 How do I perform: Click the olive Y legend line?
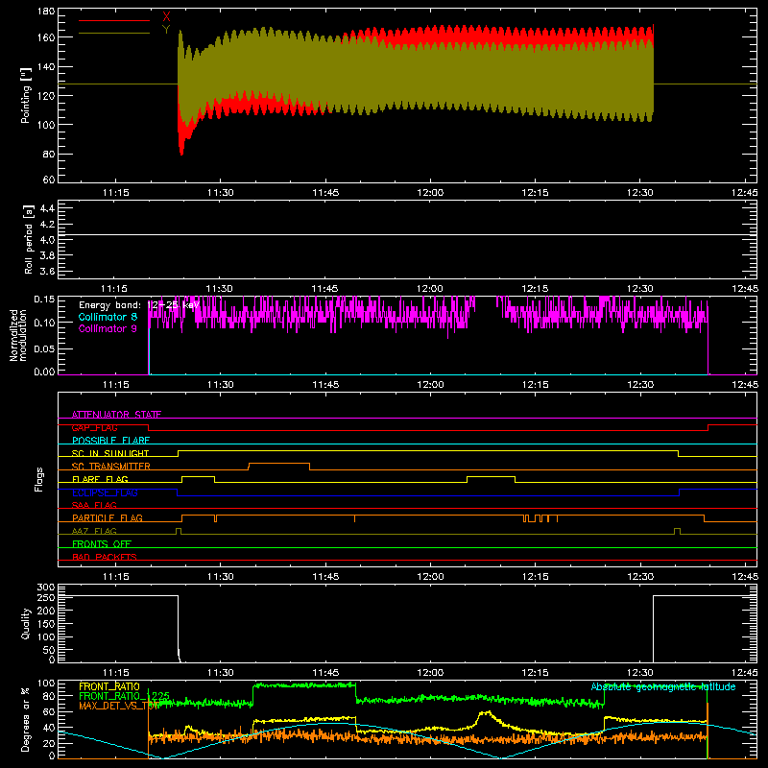tap(114, 34)
